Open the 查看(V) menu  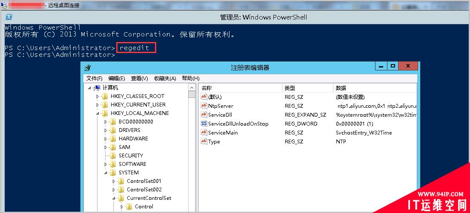(139, 78)
